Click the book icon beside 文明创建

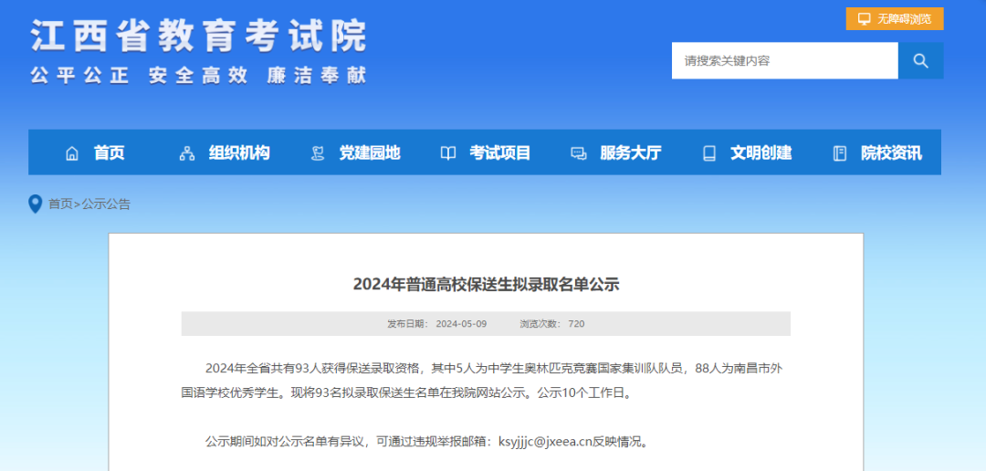[x=709, y=153]
